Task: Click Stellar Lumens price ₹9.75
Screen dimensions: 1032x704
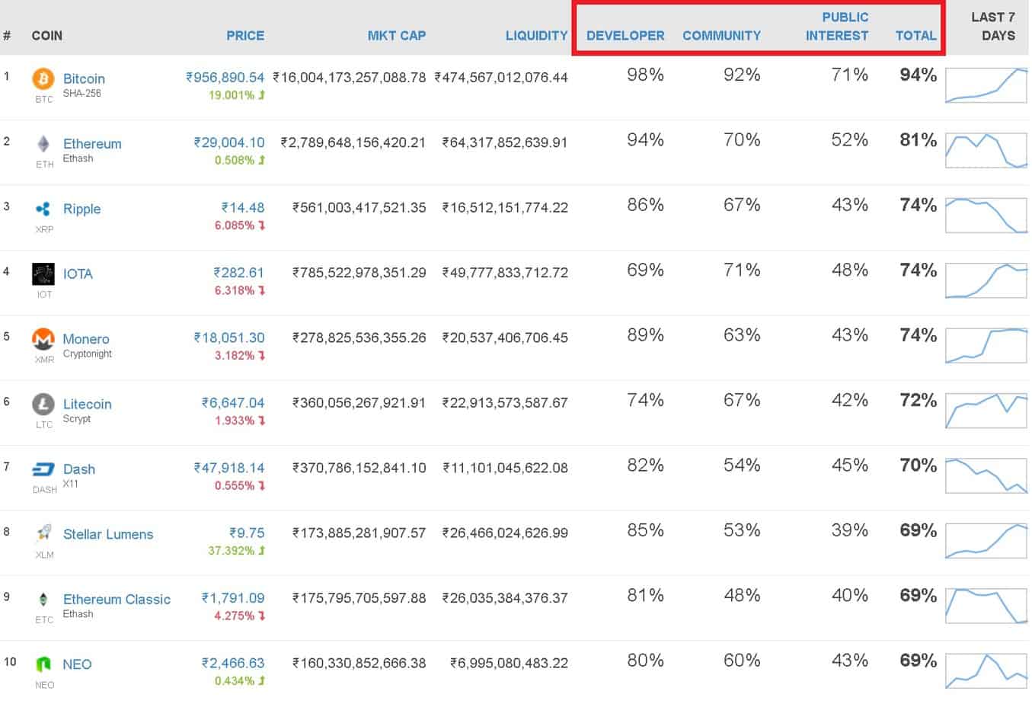Action: [247, 533]
